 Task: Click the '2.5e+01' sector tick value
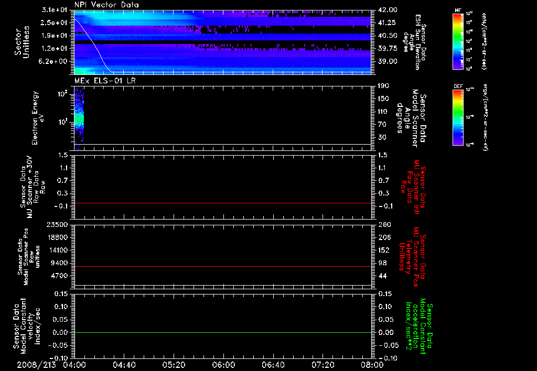55,23
